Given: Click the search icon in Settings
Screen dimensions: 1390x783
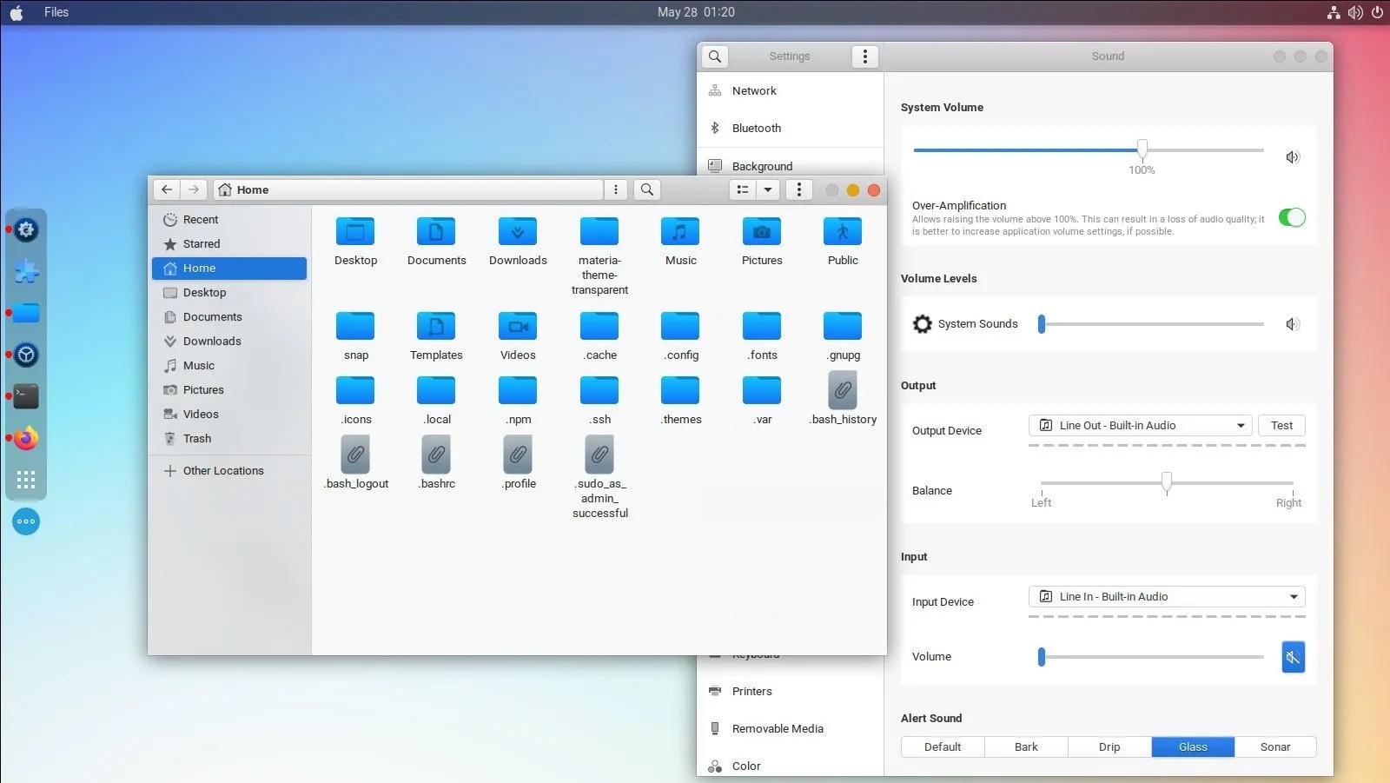Looking at the screenshot, I should 714,56.
